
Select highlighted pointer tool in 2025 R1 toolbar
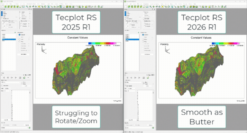[49, 7]
